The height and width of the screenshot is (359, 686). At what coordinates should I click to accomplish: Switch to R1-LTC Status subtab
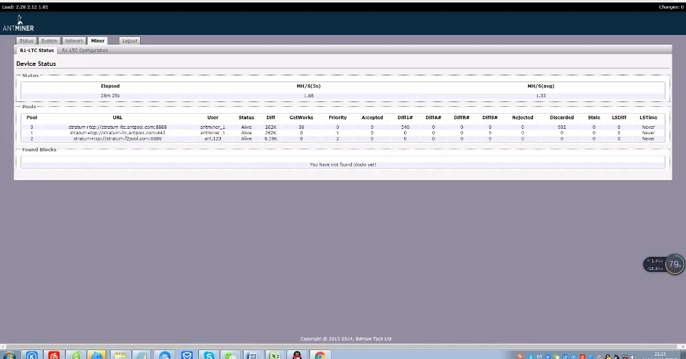[37, 50]
